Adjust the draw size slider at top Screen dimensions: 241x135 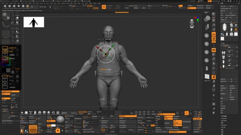(x=76, y=6)
